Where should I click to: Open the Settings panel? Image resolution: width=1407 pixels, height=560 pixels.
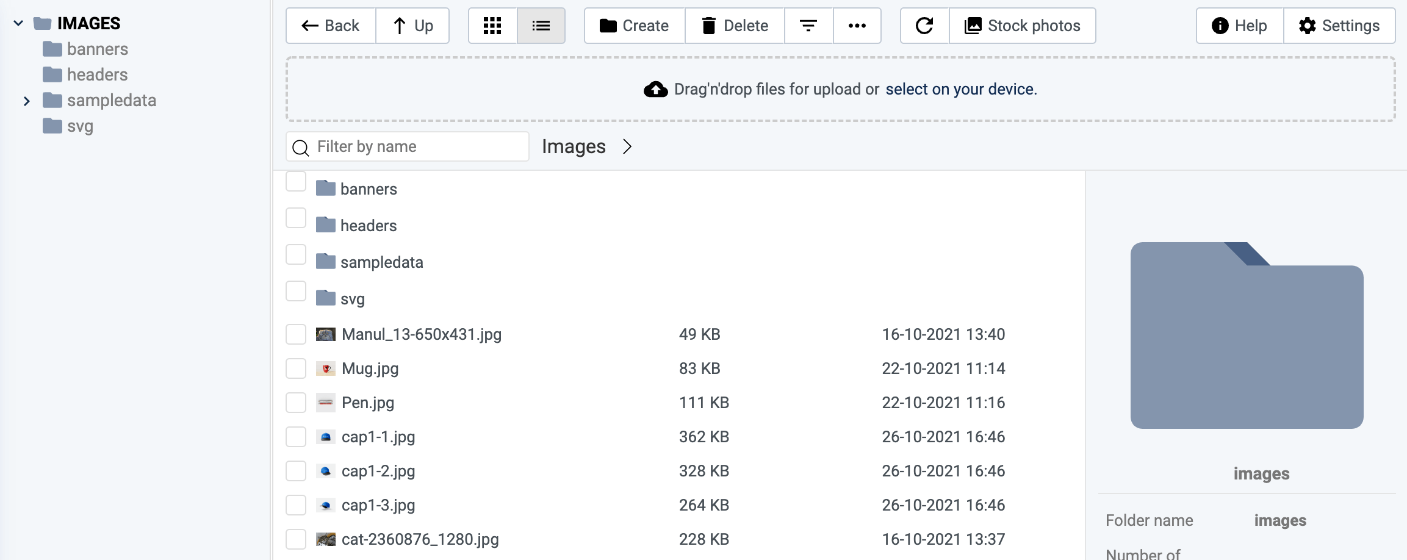pos(1340,26)
